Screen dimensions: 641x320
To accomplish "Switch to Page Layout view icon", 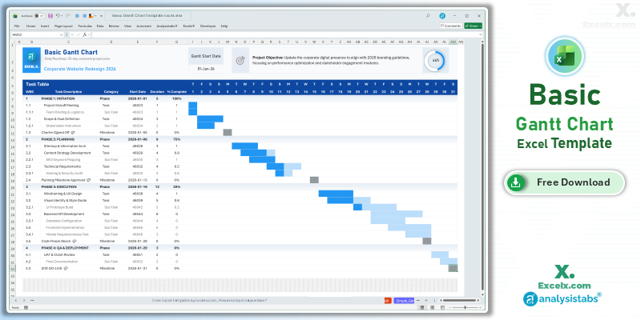I will point(432,307).
